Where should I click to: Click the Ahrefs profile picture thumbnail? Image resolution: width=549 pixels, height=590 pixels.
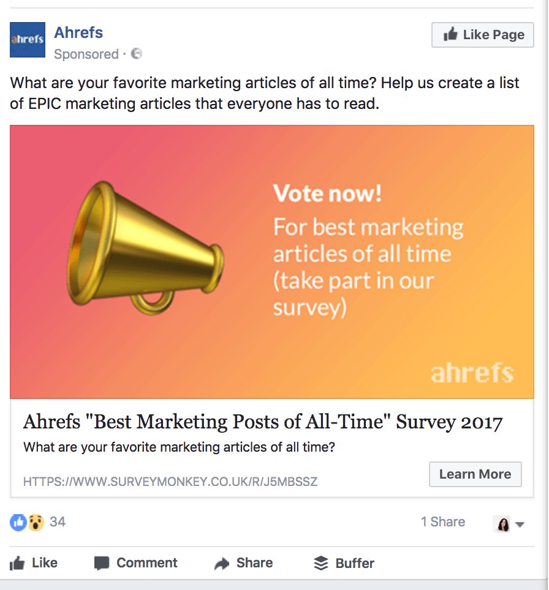point(27,39)
